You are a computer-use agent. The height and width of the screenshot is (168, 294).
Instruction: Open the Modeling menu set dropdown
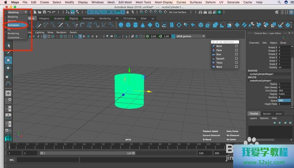17,12
